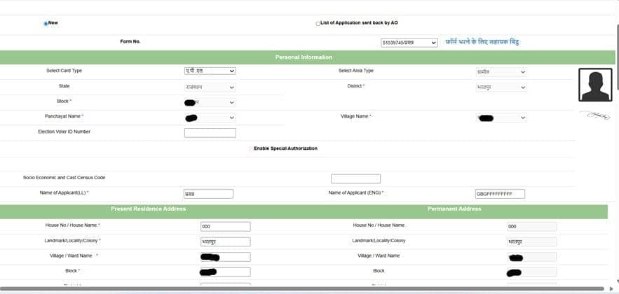Image resolution: width=619 pixels, height=294 pixels.
Task: Select the New radio button
Action: [46, 23]
